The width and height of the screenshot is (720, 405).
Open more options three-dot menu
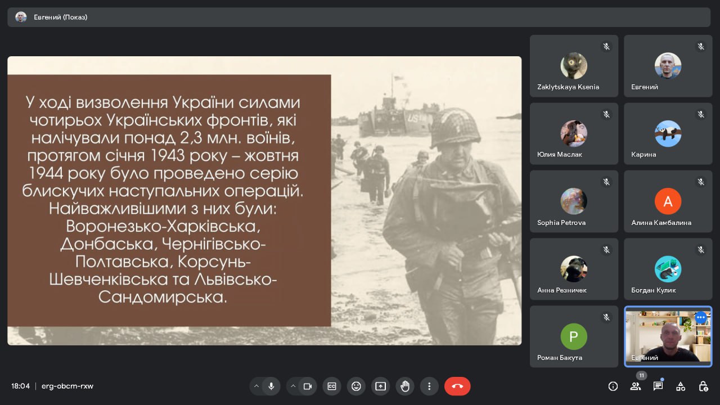click(x=429, y=386)
